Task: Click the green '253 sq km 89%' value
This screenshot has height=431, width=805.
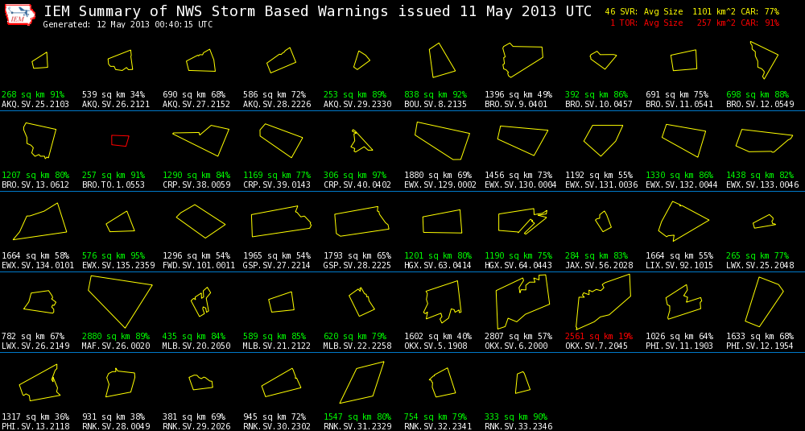Action: click(355, 94)
